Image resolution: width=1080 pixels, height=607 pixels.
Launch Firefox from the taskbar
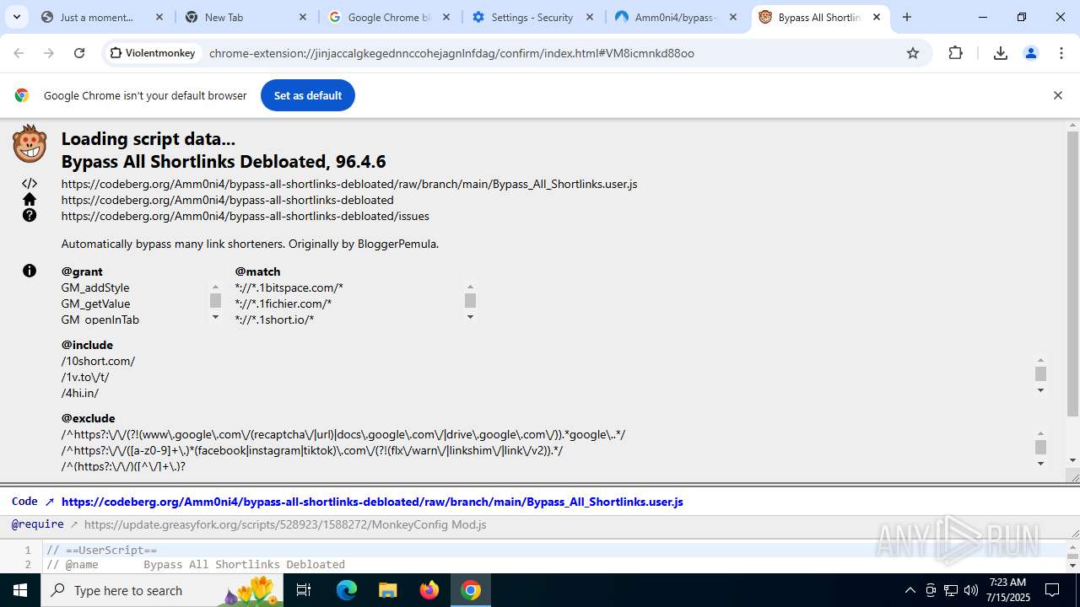point(429,590)
